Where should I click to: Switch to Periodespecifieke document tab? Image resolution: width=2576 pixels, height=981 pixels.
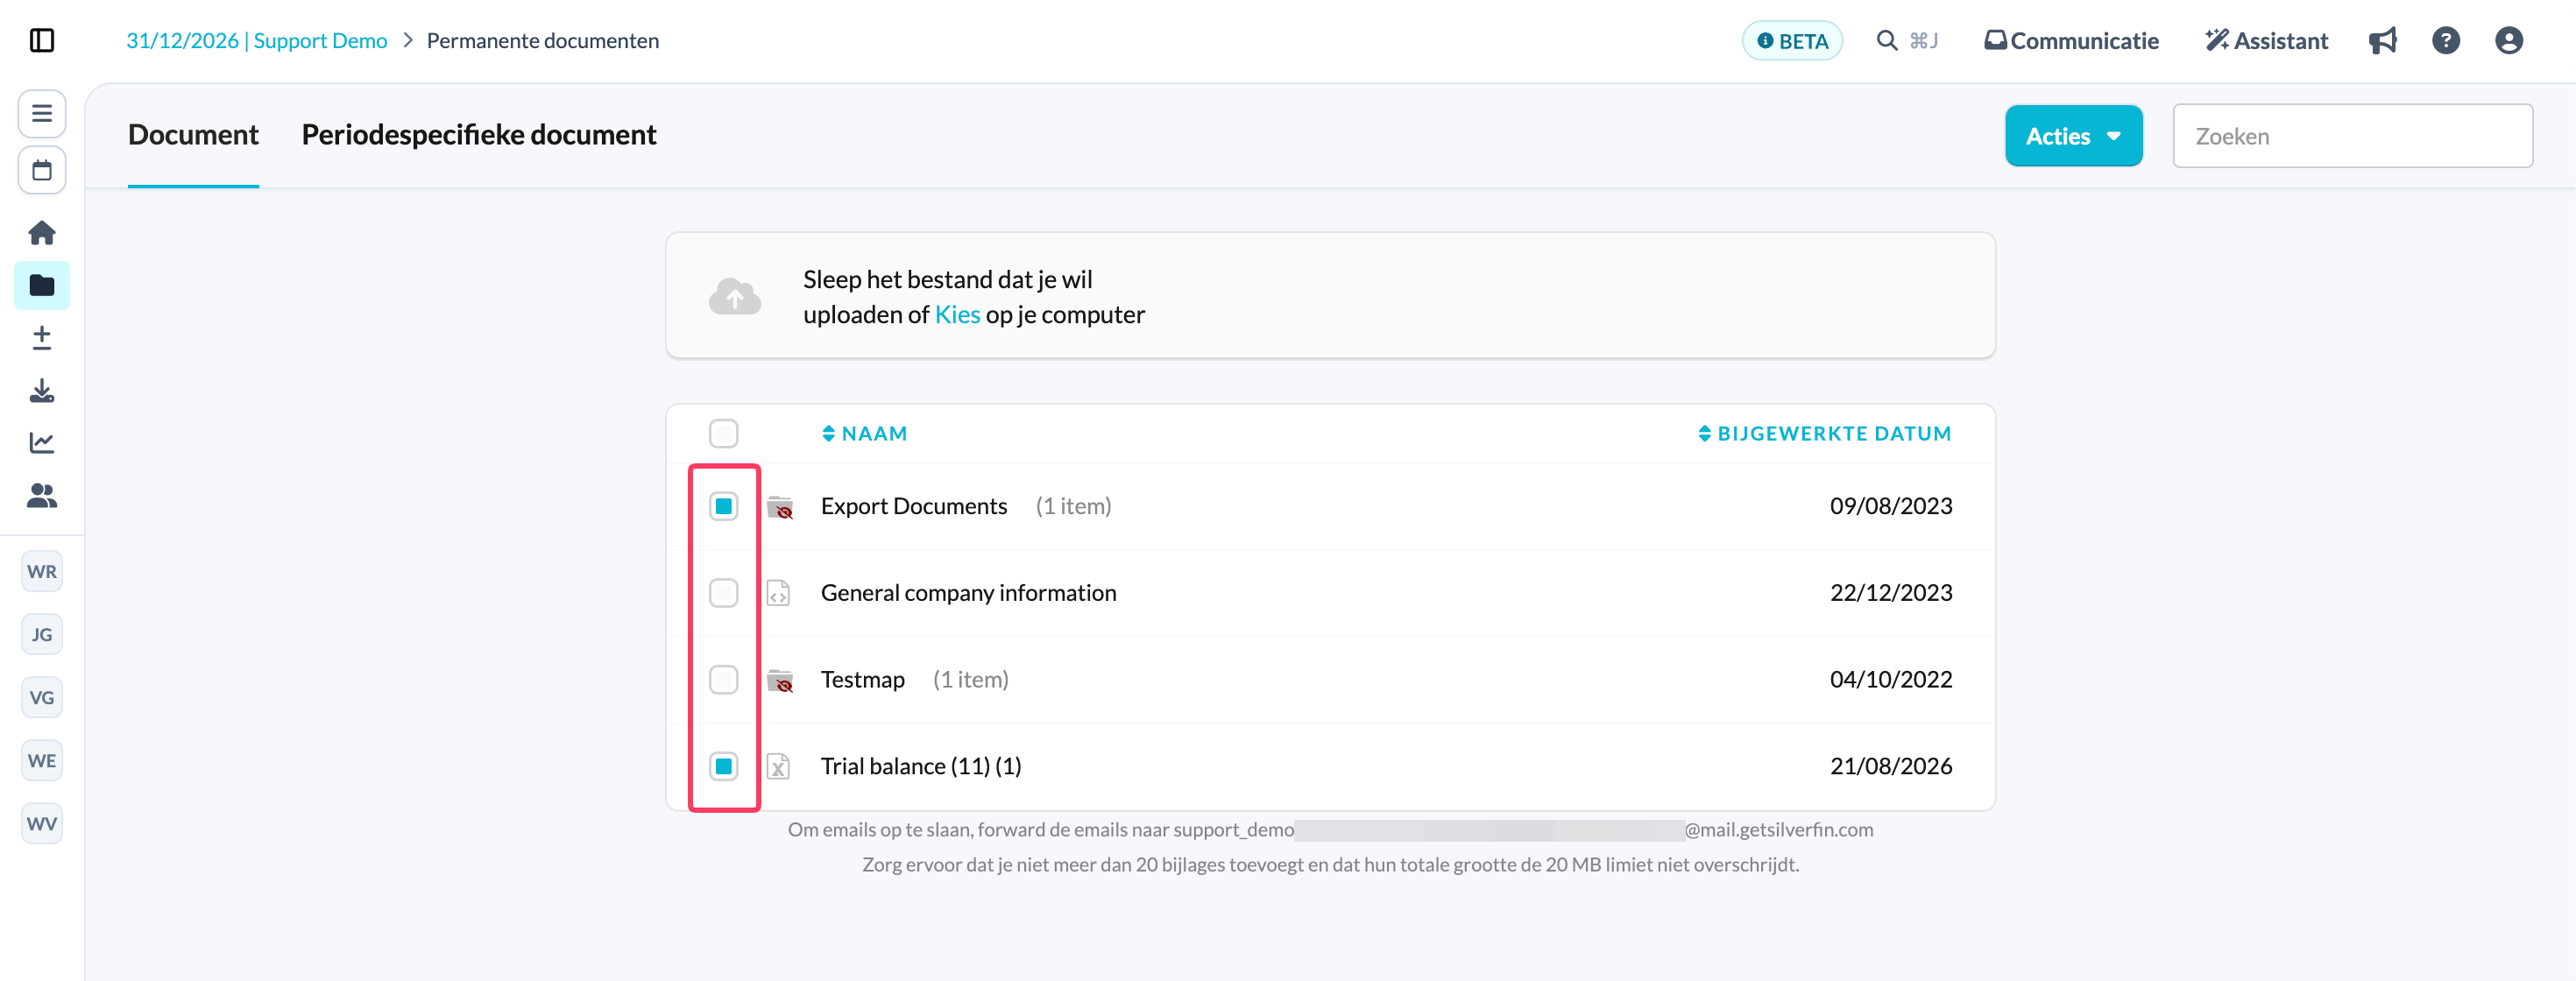[x=478, y=135]
